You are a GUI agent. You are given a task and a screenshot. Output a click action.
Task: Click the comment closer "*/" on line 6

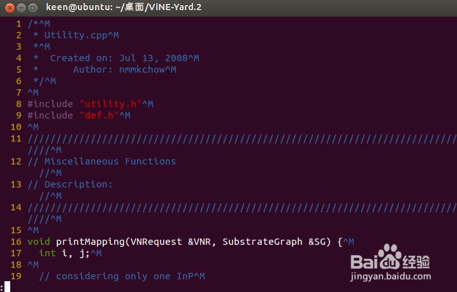click(39, 81)
